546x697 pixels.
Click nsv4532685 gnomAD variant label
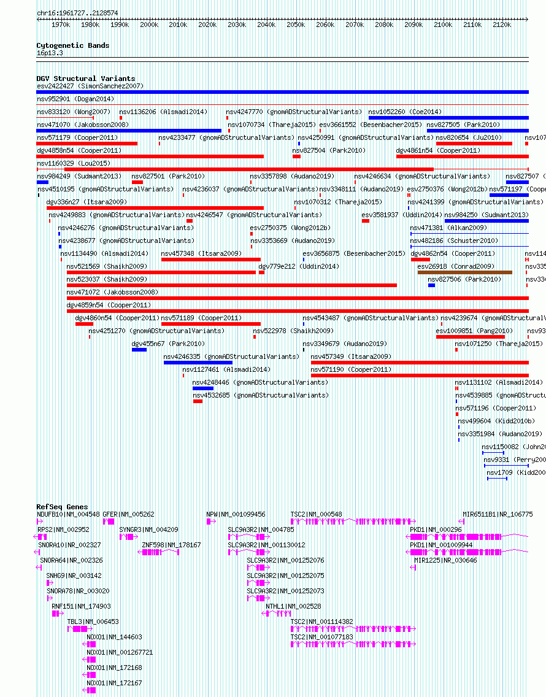click(x=261, y=396)
